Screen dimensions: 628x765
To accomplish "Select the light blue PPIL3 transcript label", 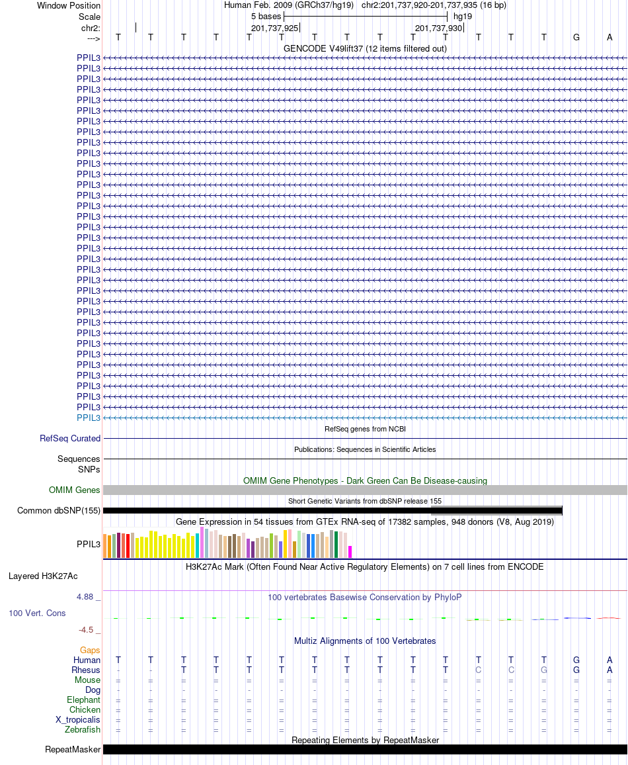I will click(x=88, y=418).
